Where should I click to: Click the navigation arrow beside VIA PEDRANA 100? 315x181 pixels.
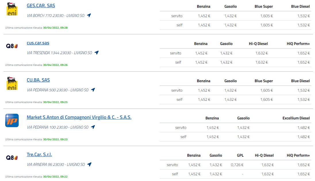tap(93, 127)
